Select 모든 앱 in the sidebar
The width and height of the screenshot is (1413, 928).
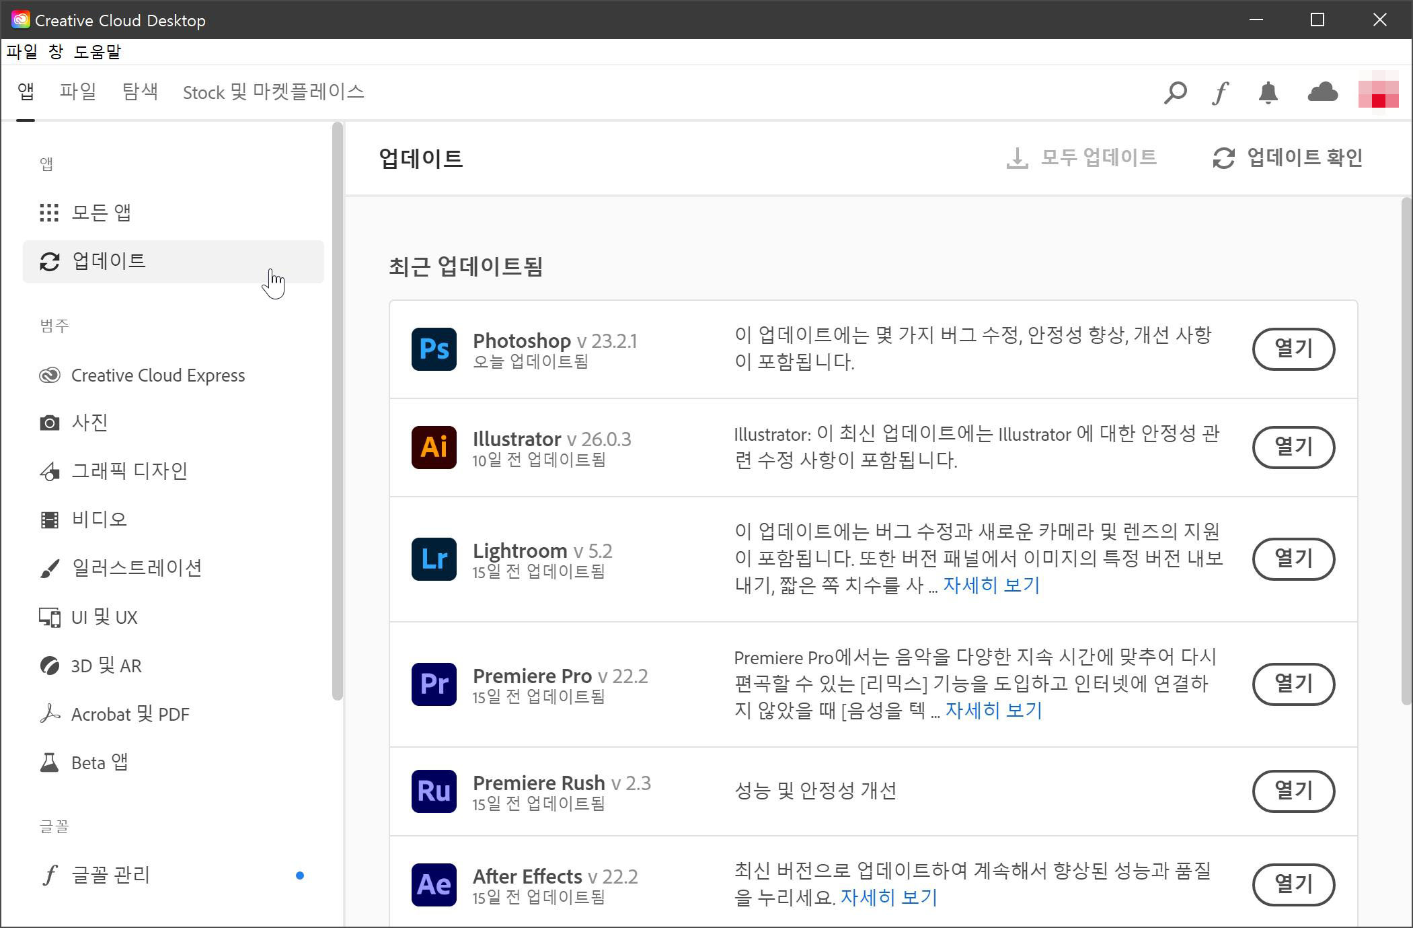(x=101, y=213)
